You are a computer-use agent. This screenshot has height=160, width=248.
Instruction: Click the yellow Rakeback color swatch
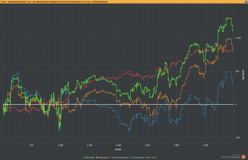tap(97, 158)
